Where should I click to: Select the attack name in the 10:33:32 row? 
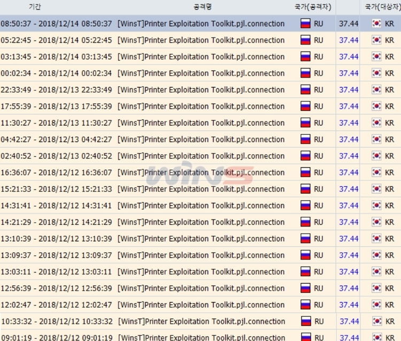click(x=202, y=321)
